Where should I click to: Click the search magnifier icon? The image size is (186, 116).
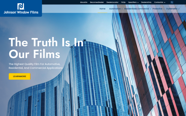(x=172, y=2)
